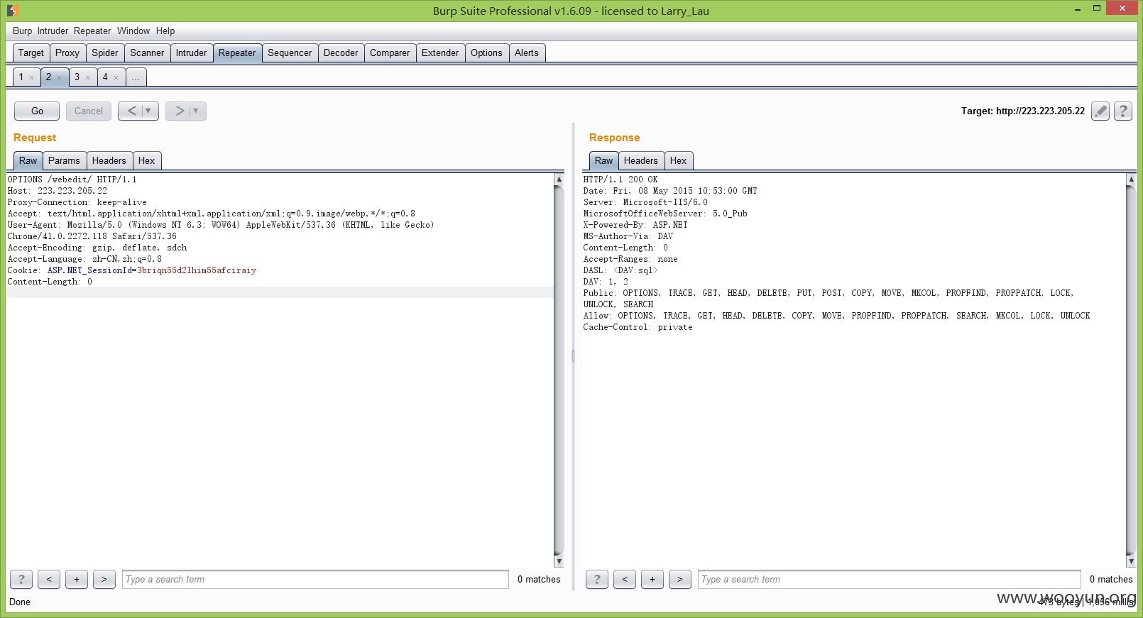Go forward in request history
1143x618 pixels.
[x=179, y=111]
